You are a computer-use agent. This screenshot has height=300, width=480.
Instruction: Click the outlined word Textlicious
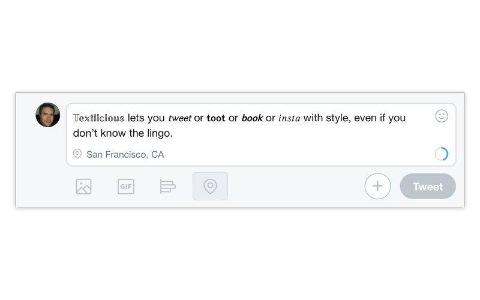99,118
